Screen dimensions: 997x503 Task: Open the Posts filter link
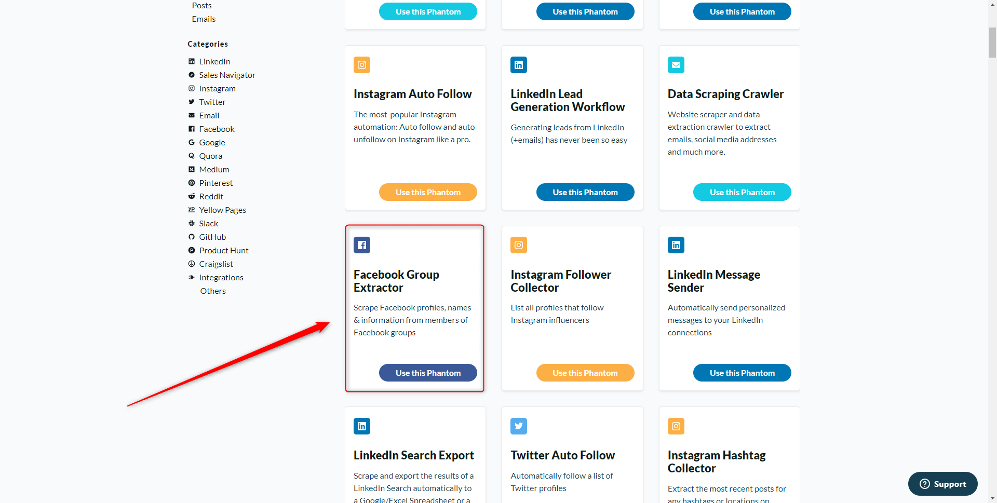(201, 5)
